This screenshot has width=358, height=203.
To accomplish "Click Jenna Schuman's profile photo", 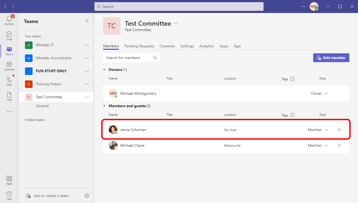I will tap(113, 130).
